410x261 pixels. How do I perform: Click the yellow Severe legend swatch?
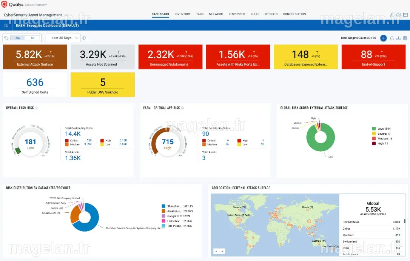tap(374, 134)
